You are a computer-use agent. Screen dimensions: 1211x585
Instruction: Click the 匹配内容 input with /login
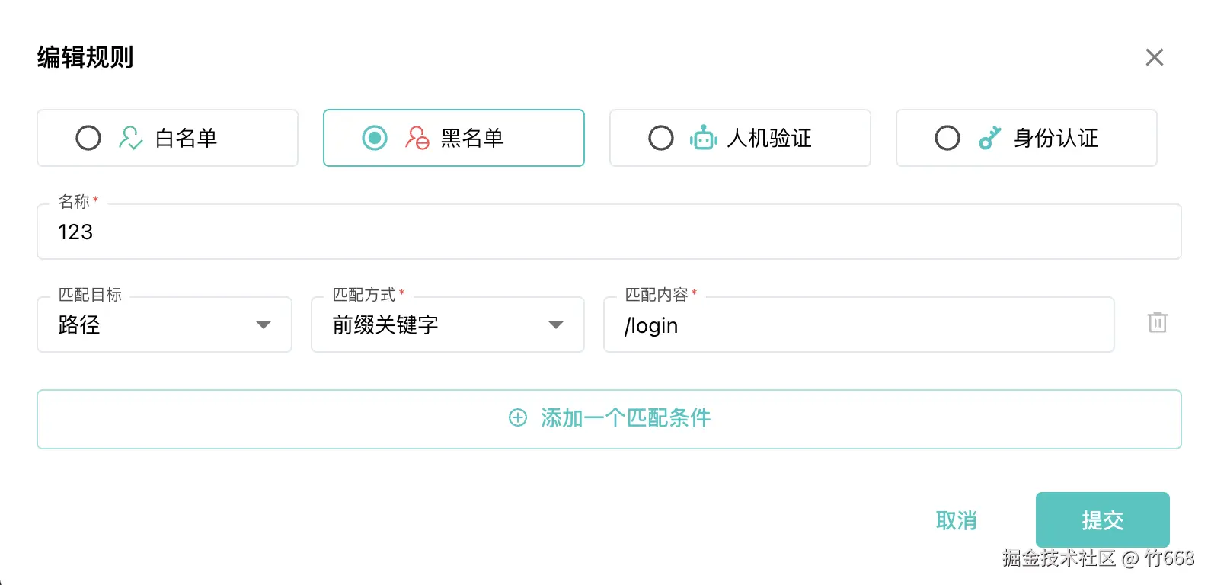pos(859,325)
